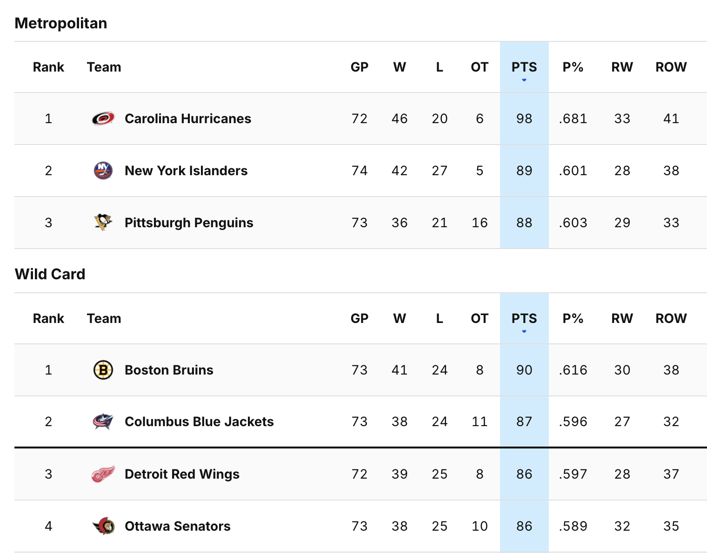Viewport: 707px width, 553px height.
Task: Sort Wild Card table by Team header
Action: (x=104, y=319)
